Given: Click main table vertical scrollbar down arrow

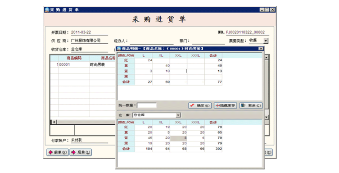Looking at the screenshot, I should coord(267,117).
